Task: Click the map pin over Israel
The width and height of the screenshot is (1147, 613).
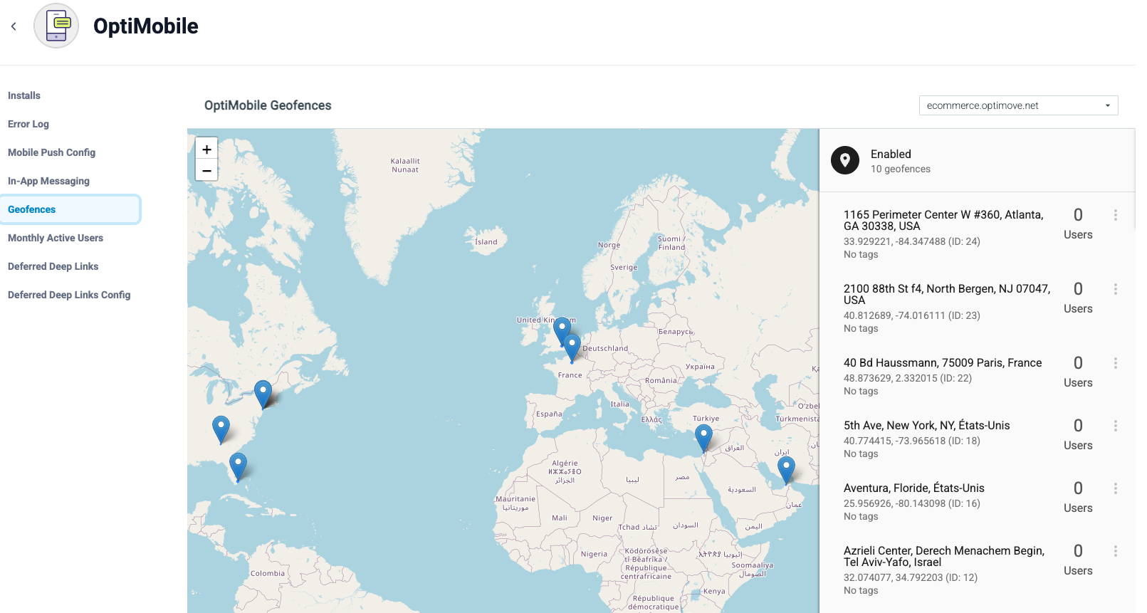Action: click(703, 438)
